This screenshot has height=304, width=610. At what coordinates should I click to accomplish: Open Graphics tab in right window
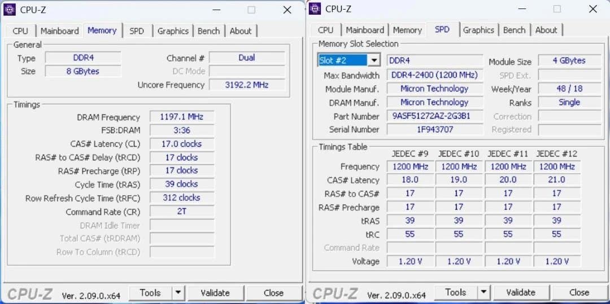(x=478, y=30)
